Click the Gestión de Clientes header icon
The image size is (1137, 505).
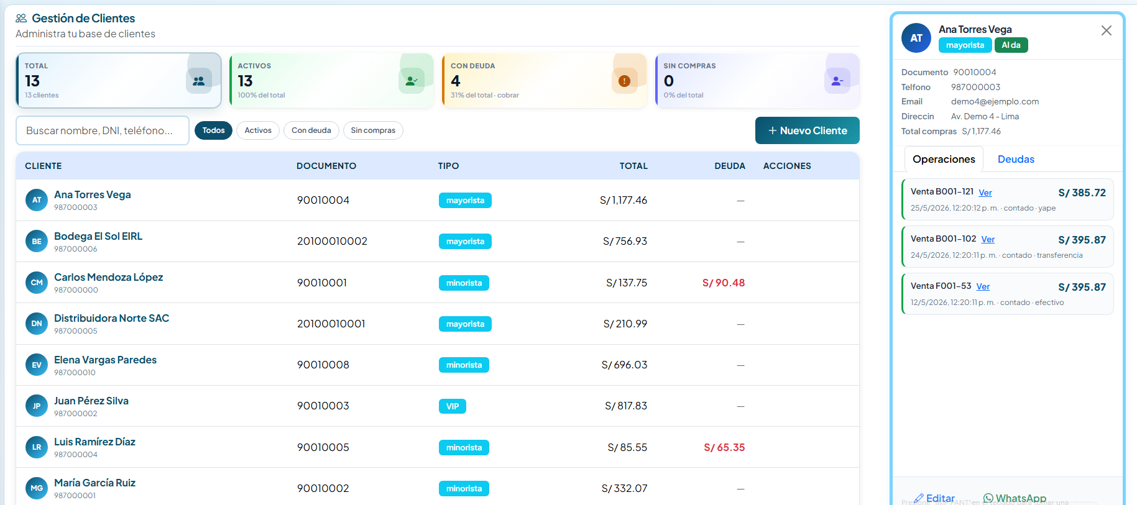[x=21, y=18]
